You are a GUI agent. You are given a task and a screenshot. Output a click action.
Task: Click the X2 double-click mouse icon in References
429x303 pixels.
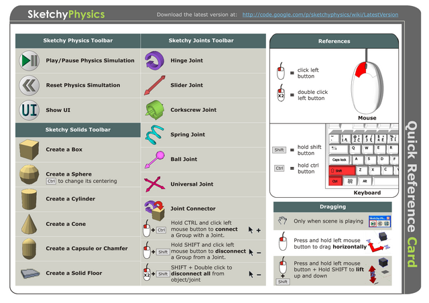[x=281, y=93]
